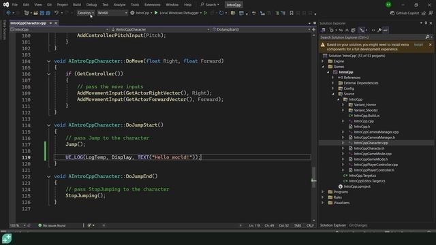Click the Sync with Active Document icon
The height and width of the screenshot is (245, 436).
click(341, 30)
